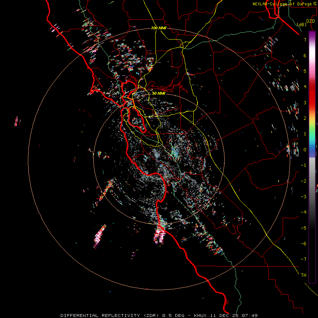Click the "50 NMI" range ring label
318x318 pixels.
(x=159, y=93)
